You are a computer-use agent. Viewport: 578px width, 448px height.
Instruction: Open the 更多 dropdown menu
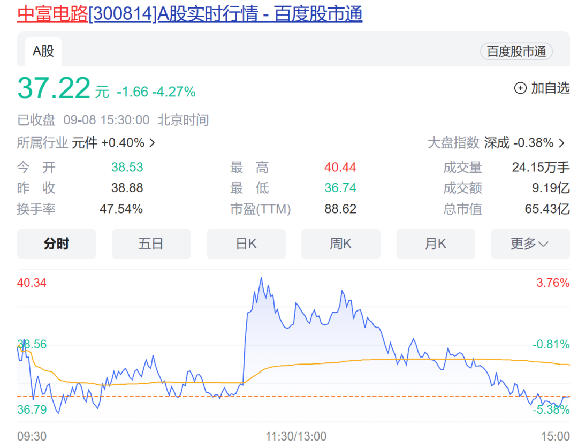point(530,244)
